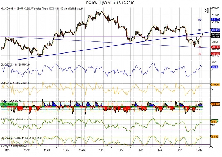Viewport: 222px width, 157px height.
Task: Click the 11/23 date label
Action: [x=47, y=150]
